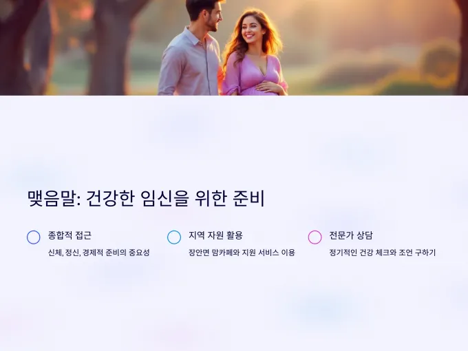
Task: Select the 종합적 접근 heading
Action: 70,235
